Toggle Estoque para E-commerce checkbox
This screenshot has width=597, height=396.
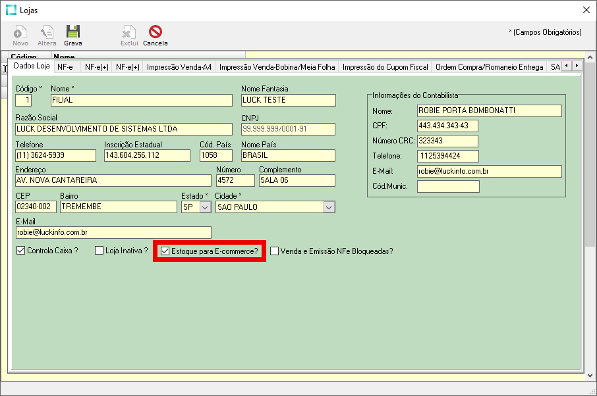[165, 251]
